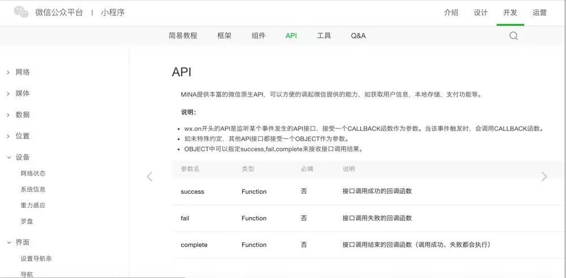
Task: Click the 如未特殊约定 bullet sentence
Action: click(x=266, y=139)
